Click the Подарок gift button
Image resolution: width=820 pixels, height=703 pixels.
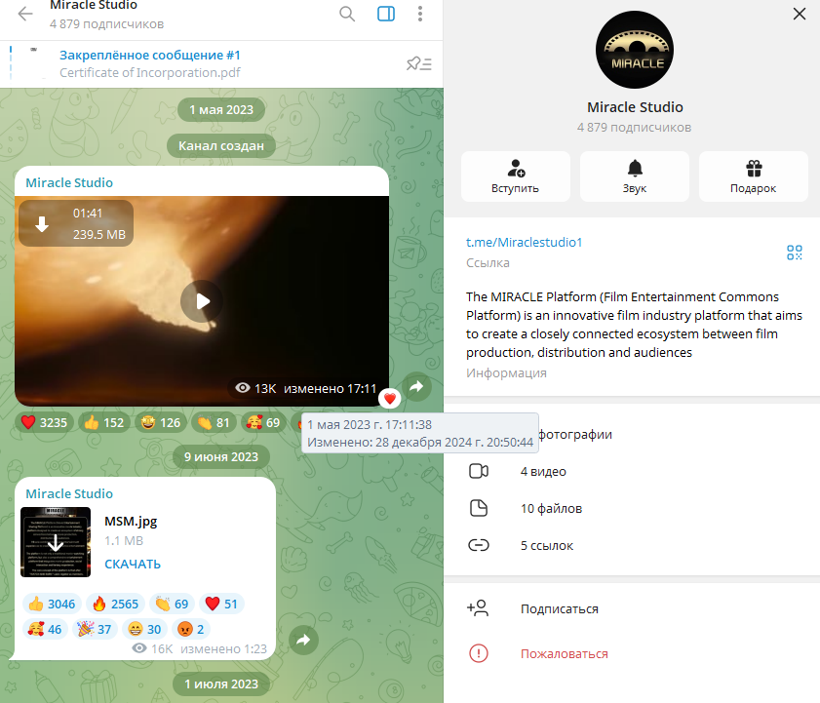tap(753, 176)
